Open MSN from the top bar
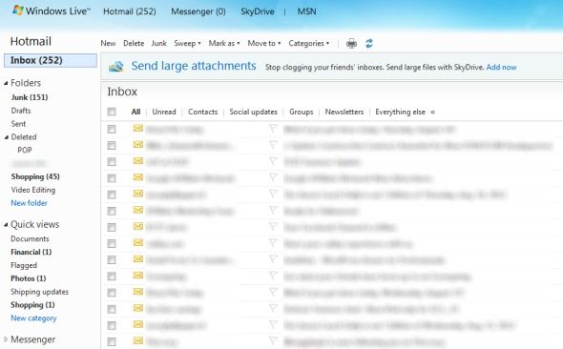 point(306,11)
